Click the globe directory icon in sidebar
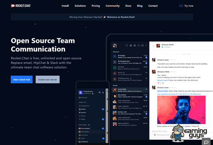 [x=131, y=46]
